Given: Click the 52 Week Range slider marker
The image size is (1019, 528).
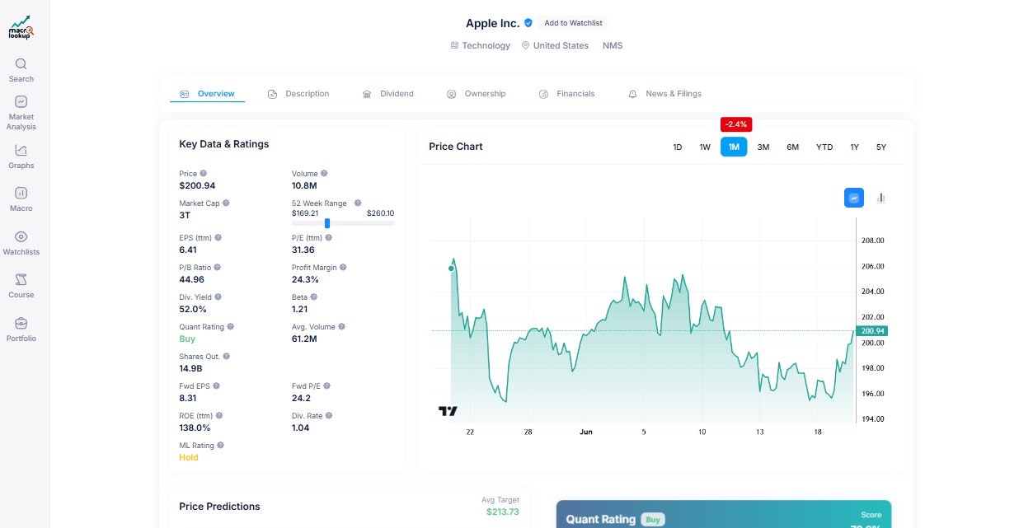Looking at the screenshot, I should (327, 223).
